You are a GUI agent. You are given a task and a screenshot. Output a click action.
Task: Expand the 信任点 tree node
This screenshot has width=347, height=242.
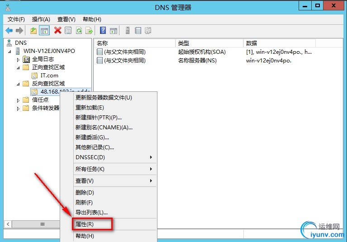click(18, 100)
